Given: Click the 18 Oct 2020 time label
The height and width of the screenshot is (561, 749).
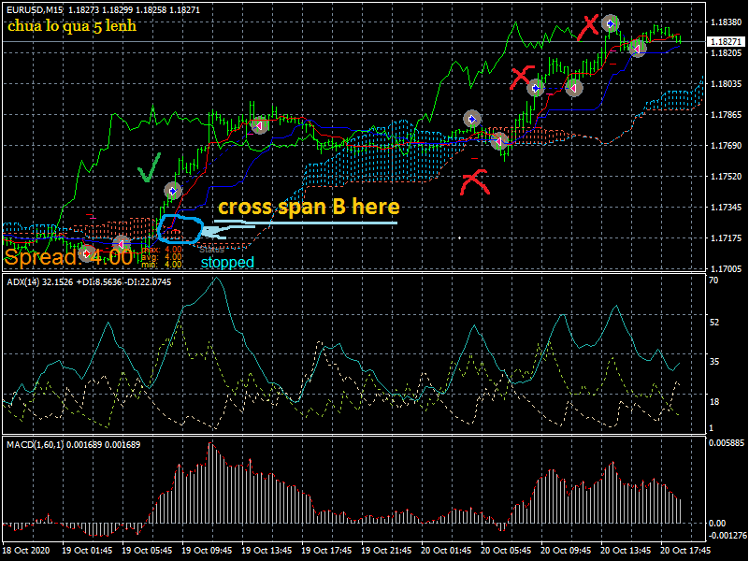Looking at the screenshot, I should (x=26, y=551).
